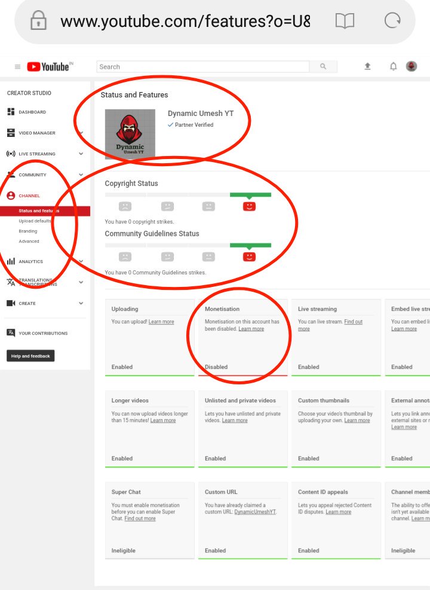Open the hamburger guide menu
The height and width of the screenshot is (590, 430).
pyautogui.click(x=17, y=66)
